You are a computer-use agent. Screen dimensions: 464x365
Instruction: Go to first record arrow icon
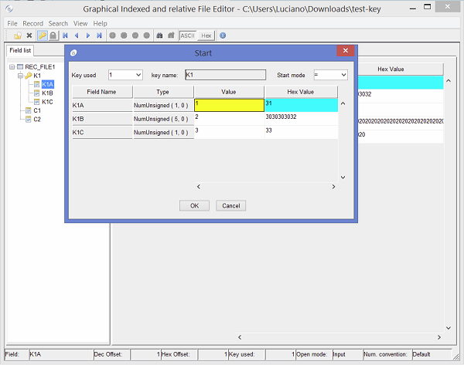[x=65, y=35]
